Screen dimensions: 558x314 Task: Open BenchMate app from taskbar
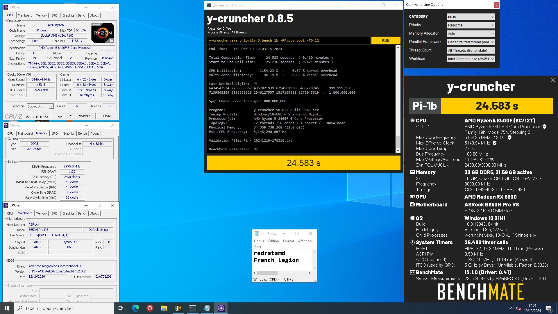click(178, 308)
